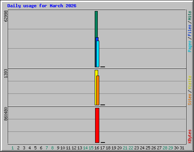Image resolution: width=194 pixels, height=152 pixels.
Task: Click day '16' on the x-axis
Action: coord(97,148)
